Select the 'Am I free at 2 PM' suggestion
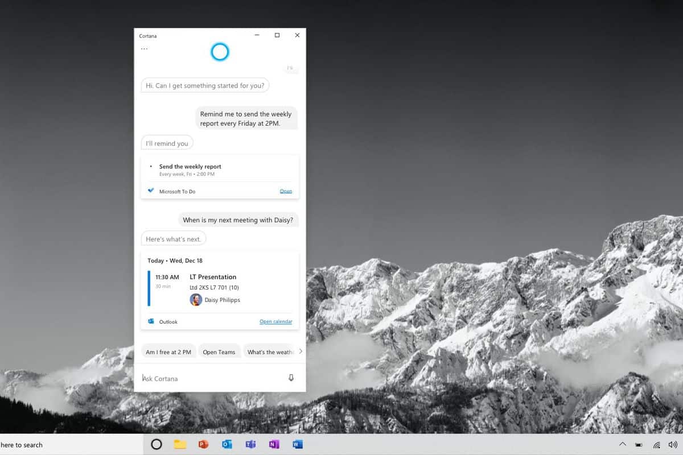Screen dimensions: 683x455 pyautogui.click(x=168, y=351)
